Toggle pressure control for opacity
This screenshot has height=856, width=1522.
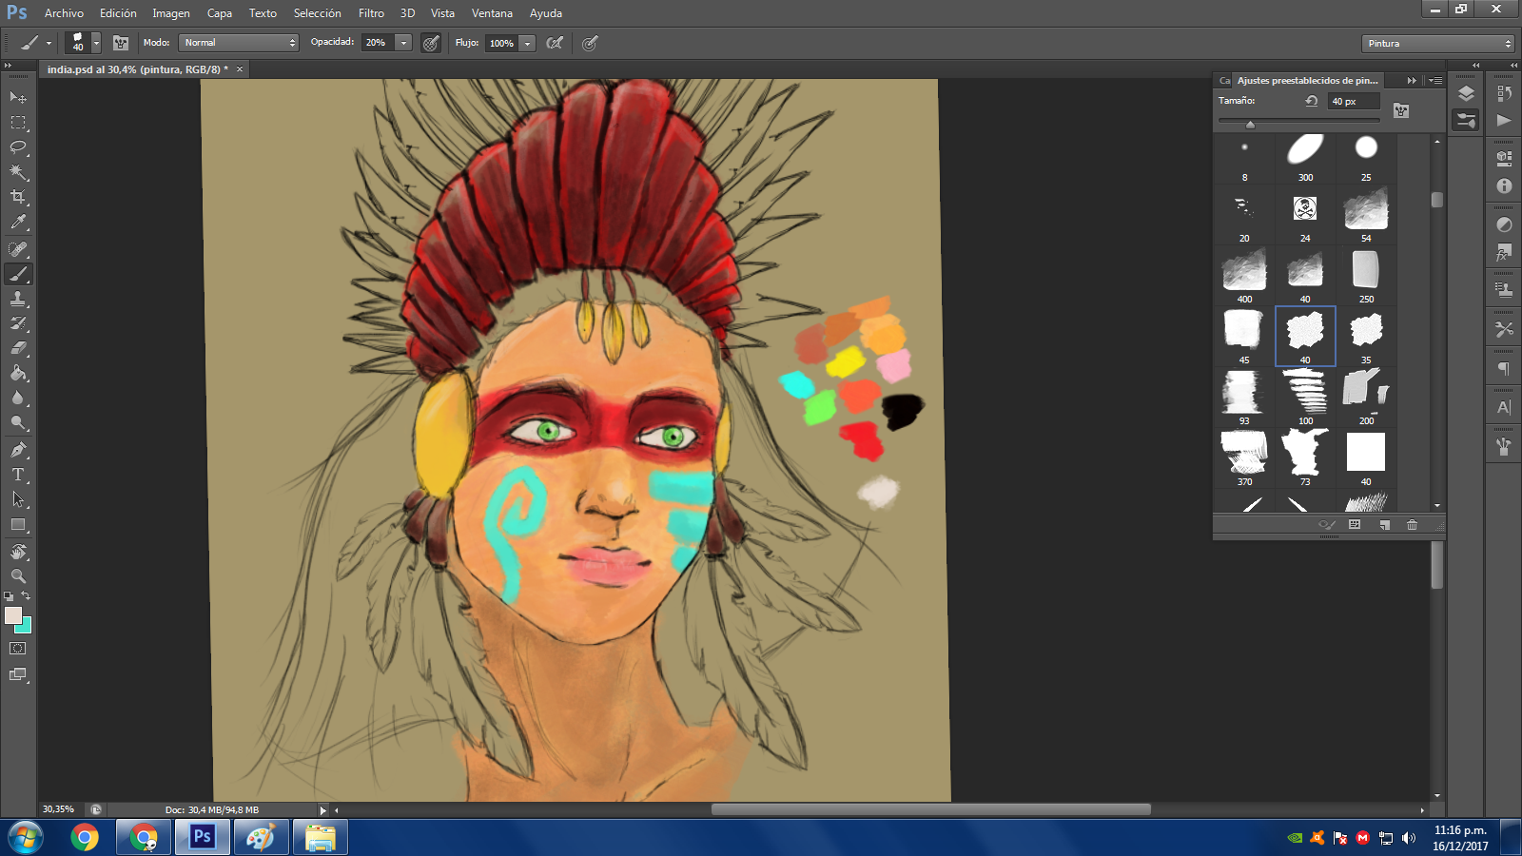click(x=431, y=43)
